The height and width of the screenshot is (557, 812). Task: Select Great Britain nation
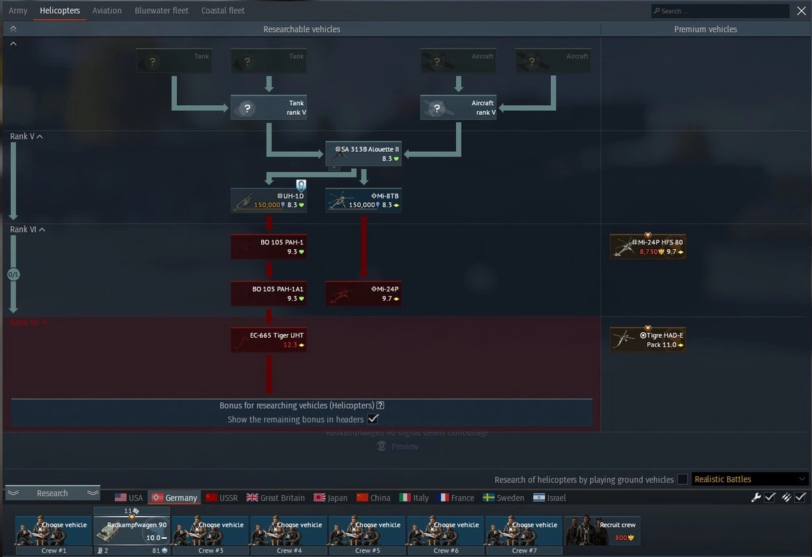[276, 497]
